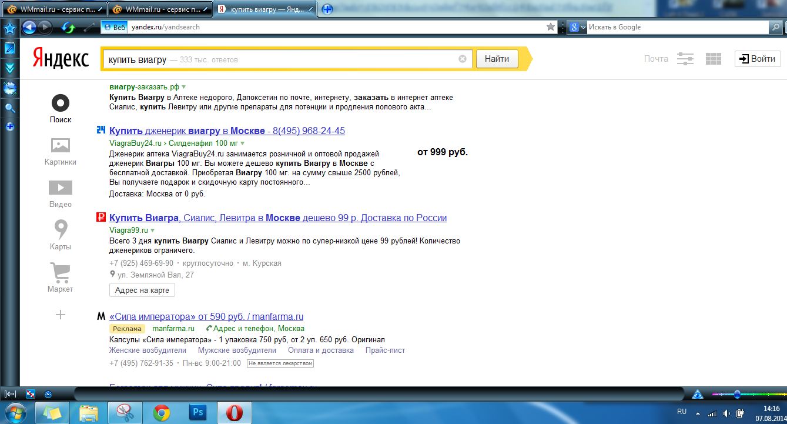This screenshot has width=787, height=424.
Task: Click the Искать в Google field
Action: point(678,27)
